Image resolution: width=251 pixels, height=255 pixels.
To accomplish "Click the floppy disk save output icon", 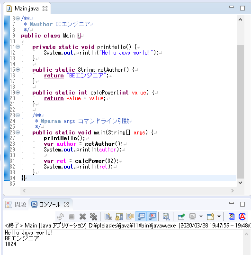I will click(166, 217).
